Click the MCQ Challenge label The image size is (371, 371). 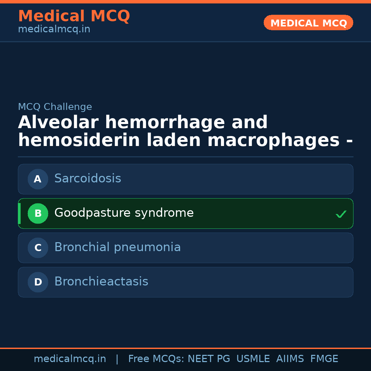pyautogui.click(x=55, y=107)
